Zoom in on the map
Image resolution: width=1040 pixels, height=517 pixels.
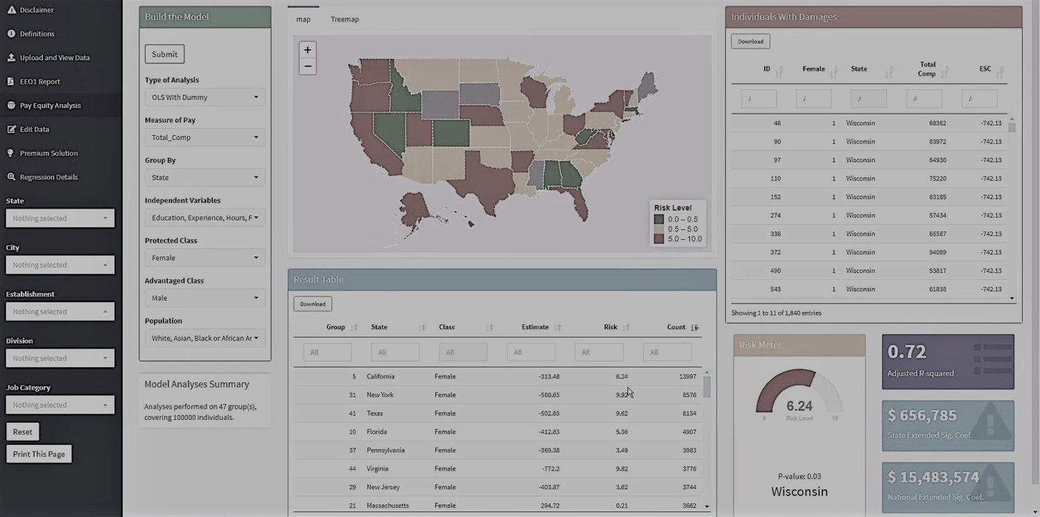[x=308, y=50]
